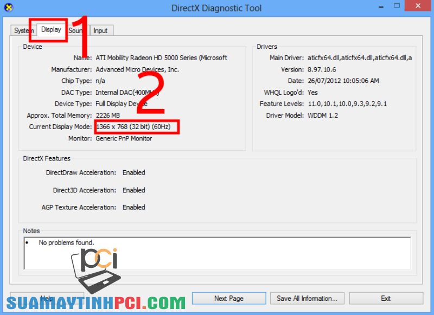Click the '1366 x 768 (32 bit) (60Hz)' value
Image resolution: width=434 pixels, height=315 pixels.
coord(133,127)
